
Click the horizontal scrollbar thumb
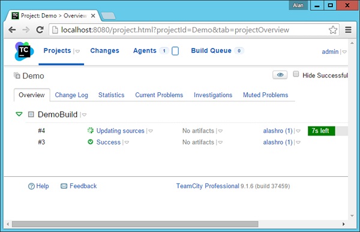click(x=135, y=224)
